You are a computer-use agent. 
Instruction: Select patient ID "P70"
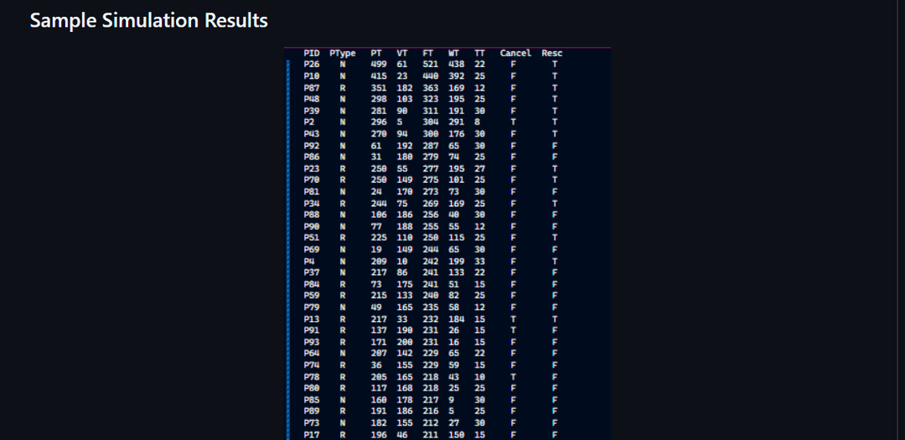[x=312, y=179]
